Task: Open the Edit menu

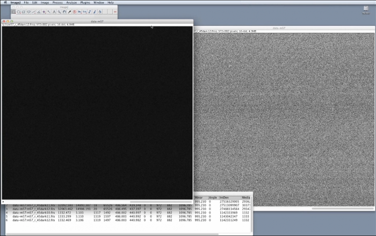Action: pos(34,2)
